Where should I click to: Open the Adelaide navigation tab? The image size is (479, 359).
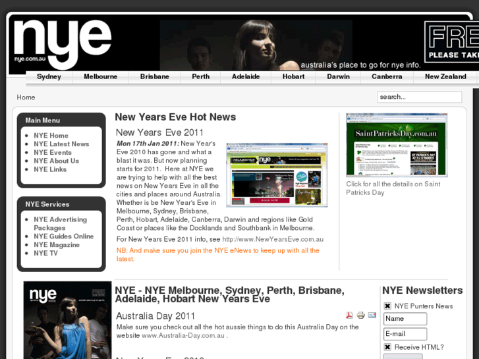point(246,76)
